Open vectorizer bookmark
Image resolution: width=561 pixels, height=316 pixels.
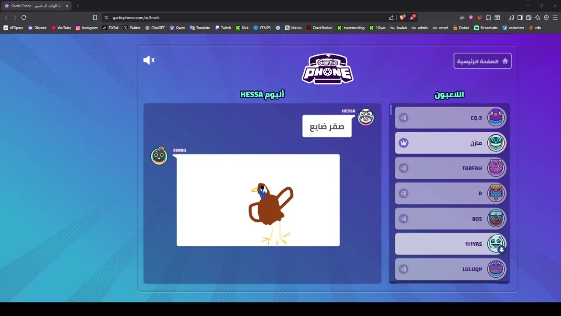pos(513,28)
